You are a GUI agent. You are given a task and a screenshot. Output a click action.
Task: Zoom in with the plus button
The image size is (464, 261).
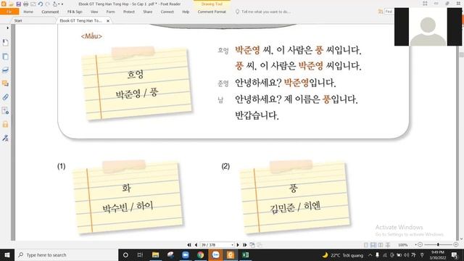pyautogui.click(x=456, y=244)
